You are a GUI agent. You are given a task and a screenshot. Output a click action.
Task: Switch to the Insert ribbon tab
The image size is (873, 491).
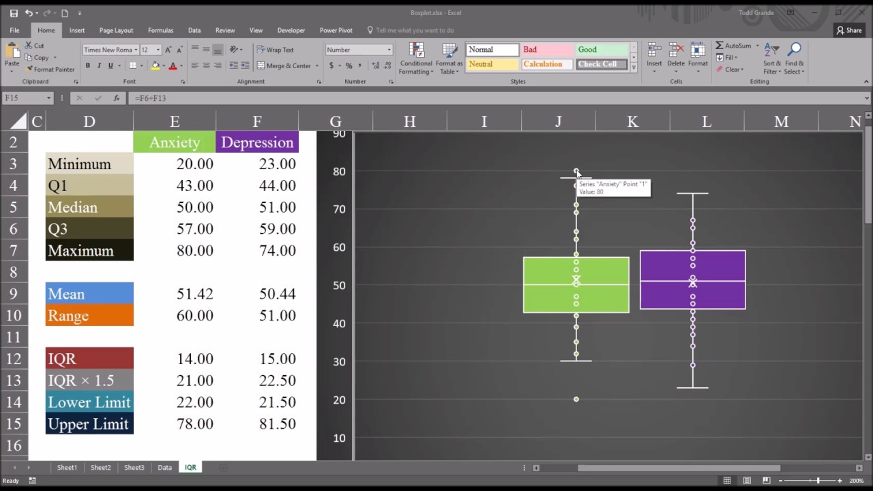pyautogui.click(x=77, y=30)
